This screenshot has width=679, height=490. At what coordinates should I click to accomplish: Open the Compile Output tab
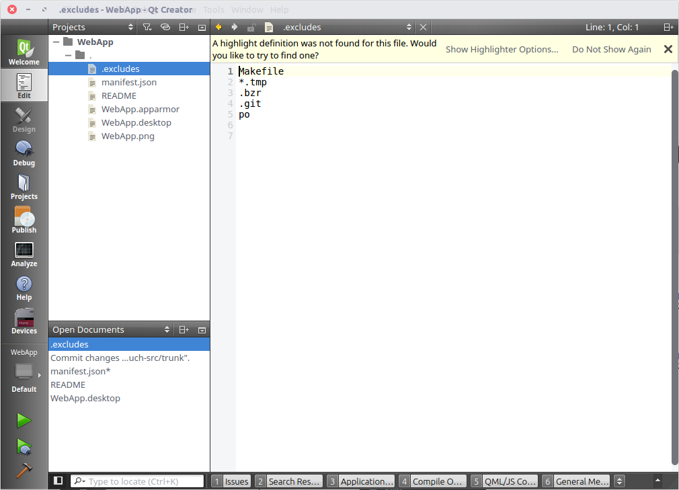[433, 481]
